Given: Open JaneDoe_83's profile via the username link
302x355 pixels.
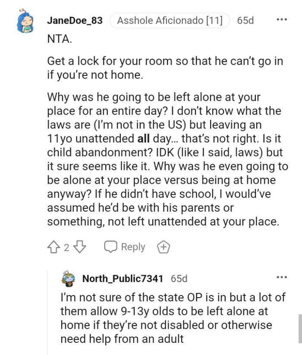Looking at the screenshot, I should [x=75, y=20].
